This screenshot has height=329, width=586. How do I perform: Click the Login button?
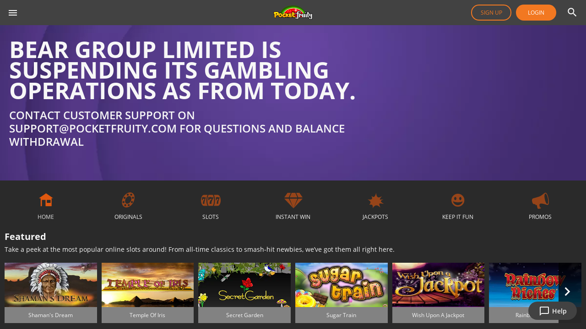tap(536, 12)
